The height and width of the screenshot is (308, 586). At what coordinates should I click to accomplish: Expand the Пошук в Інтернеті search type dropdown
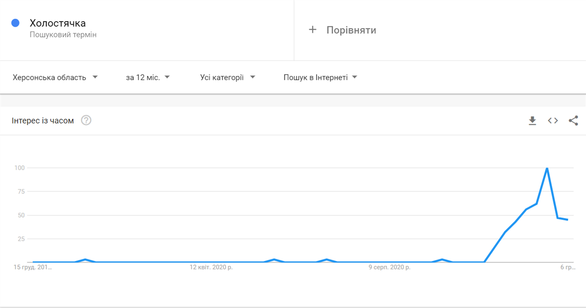point(320,77)
